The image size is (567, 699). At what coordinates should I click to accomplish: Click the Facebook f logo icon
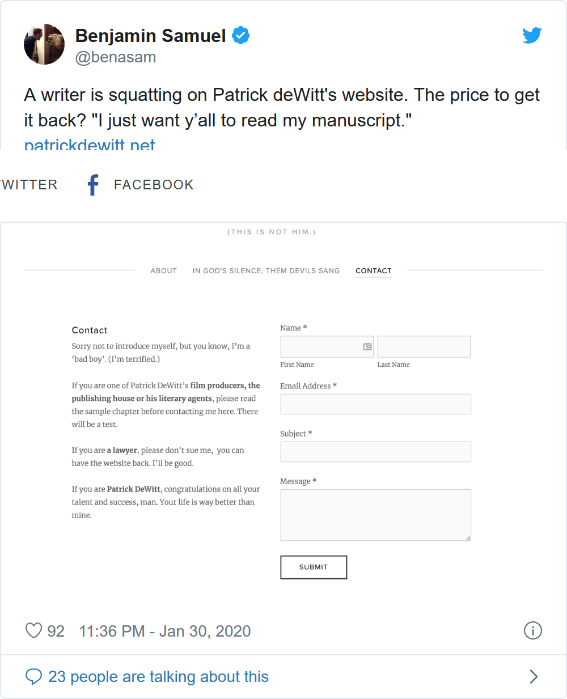[x=93, y=185]
